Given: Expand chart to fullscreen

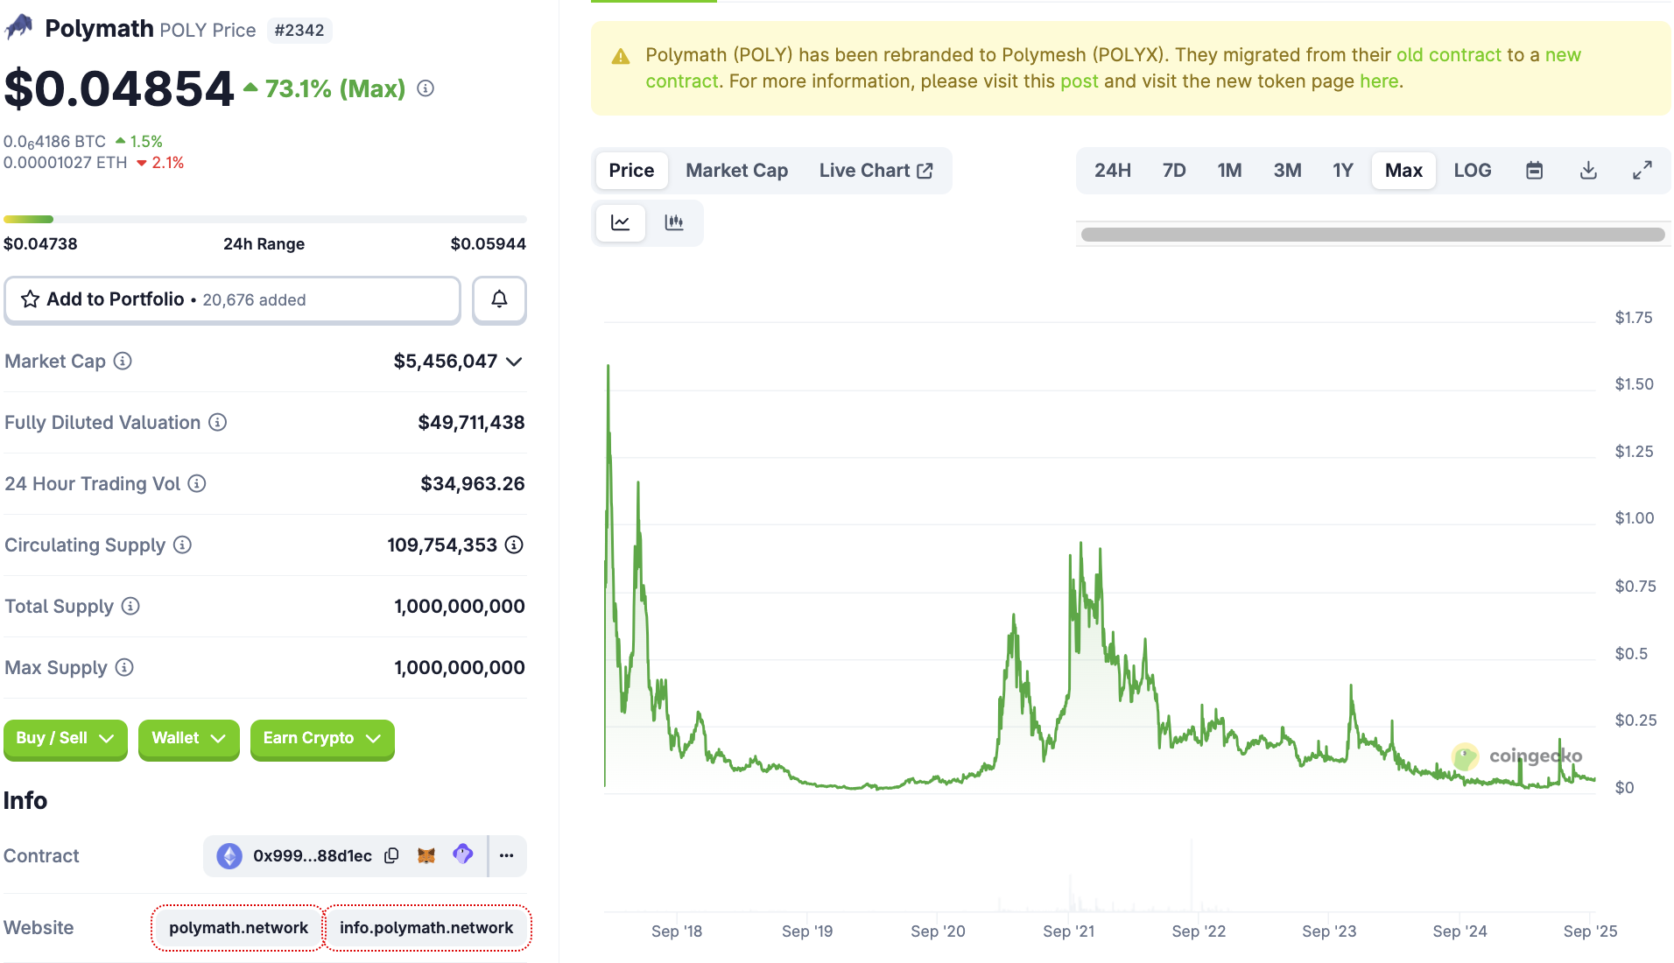Looking at the screenshot, I should pos(1642,171).
